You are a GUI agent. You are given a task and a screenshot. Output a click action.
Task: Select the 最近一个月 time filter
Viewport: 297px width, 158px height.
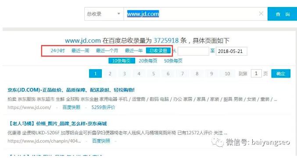(x=107, y=51)
